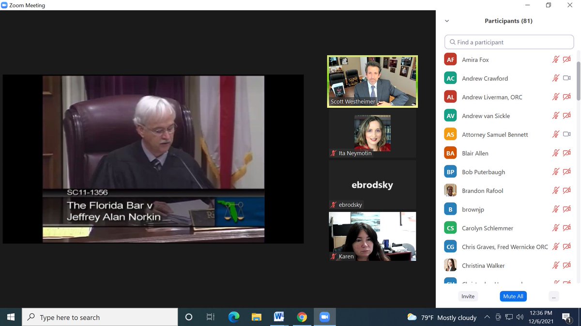Click Andrew Liverman's muted microphone icon
This screenshot has width=581, height=326.
click(x=556, y=97)
